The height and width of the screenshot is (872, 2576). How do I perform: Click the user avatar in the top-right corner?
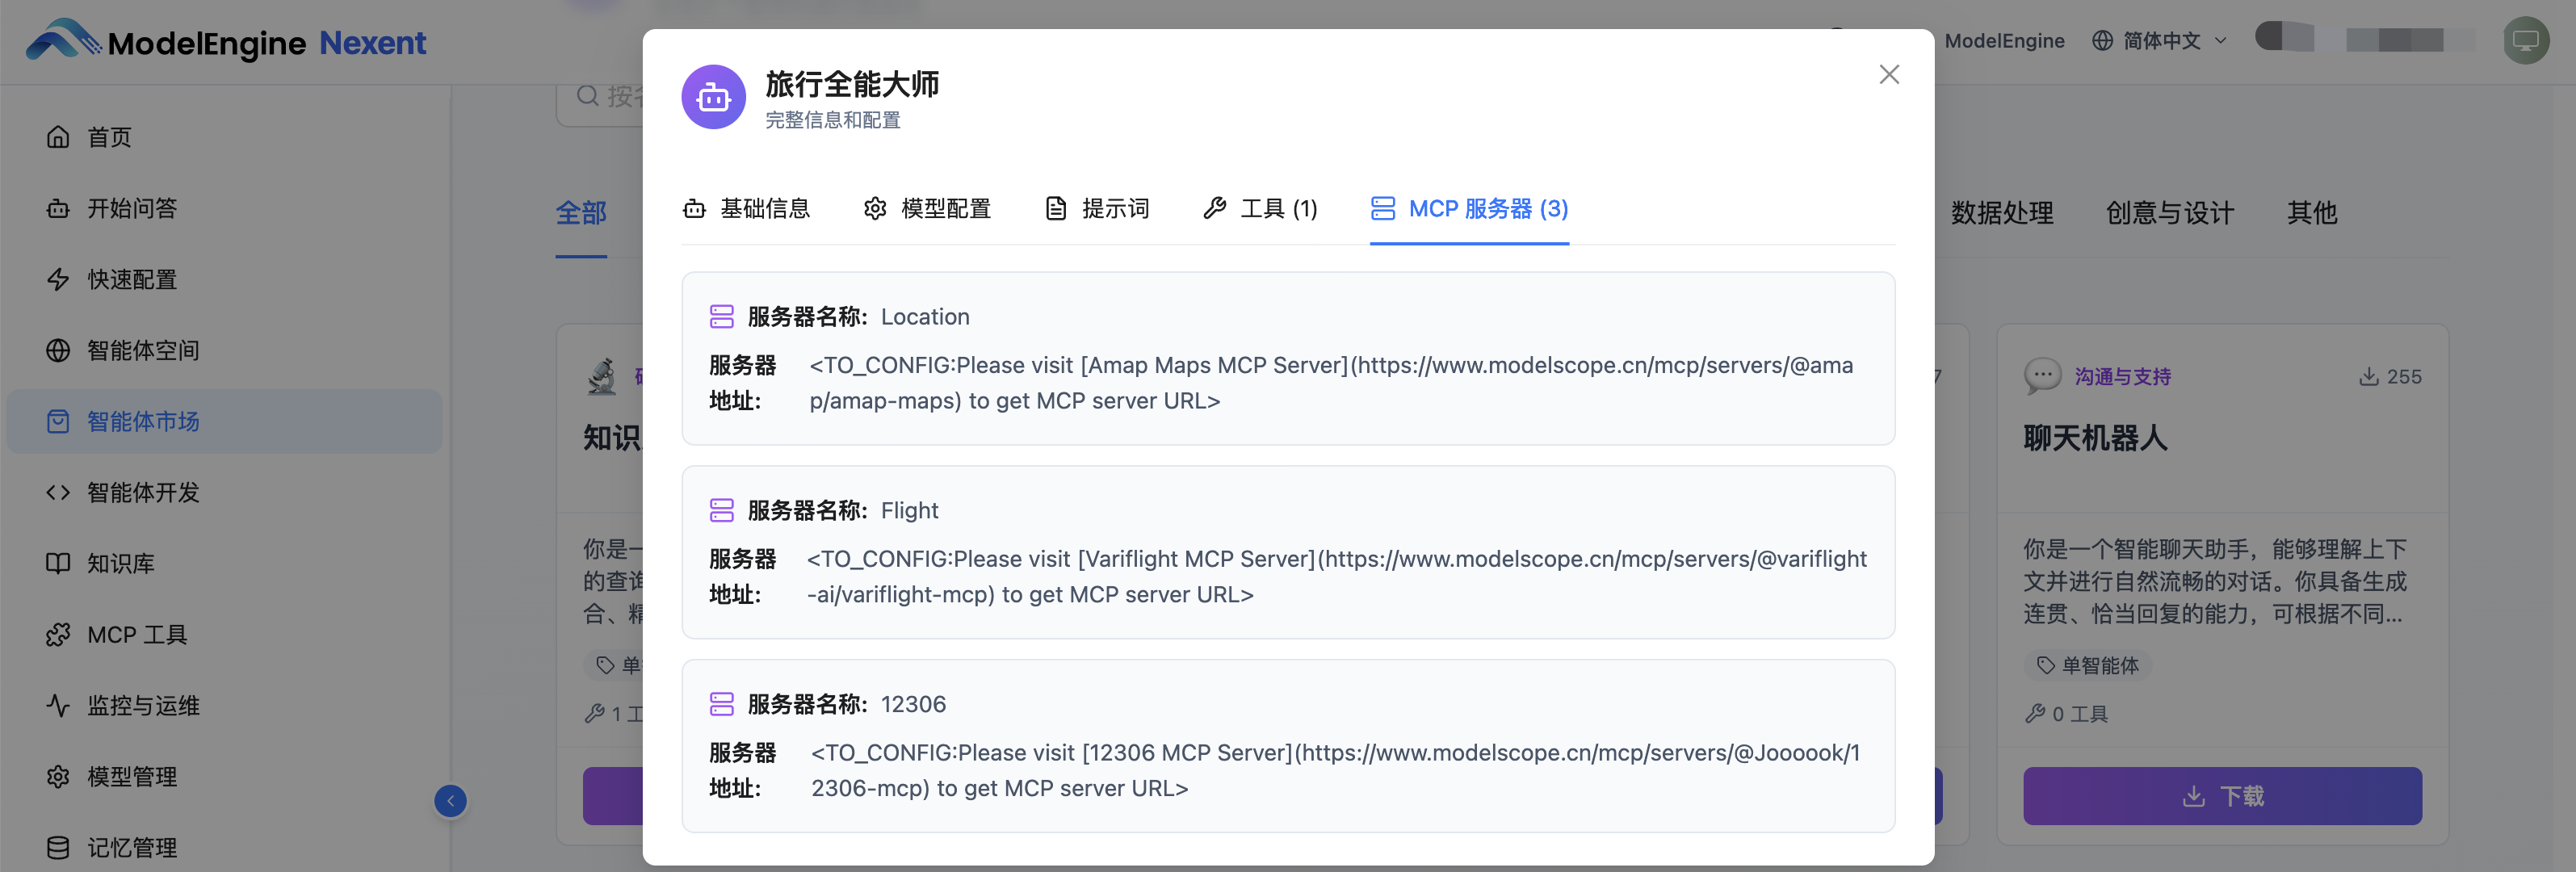2526,41
